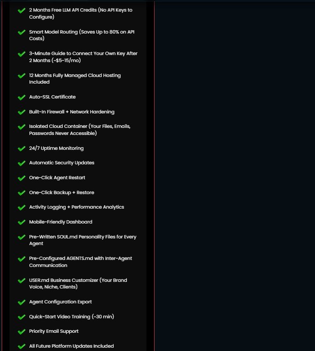Click the check icon next to Mobile-Friendly Dashboard
Viewport: 315px width, 351px height.
[21, 222]
